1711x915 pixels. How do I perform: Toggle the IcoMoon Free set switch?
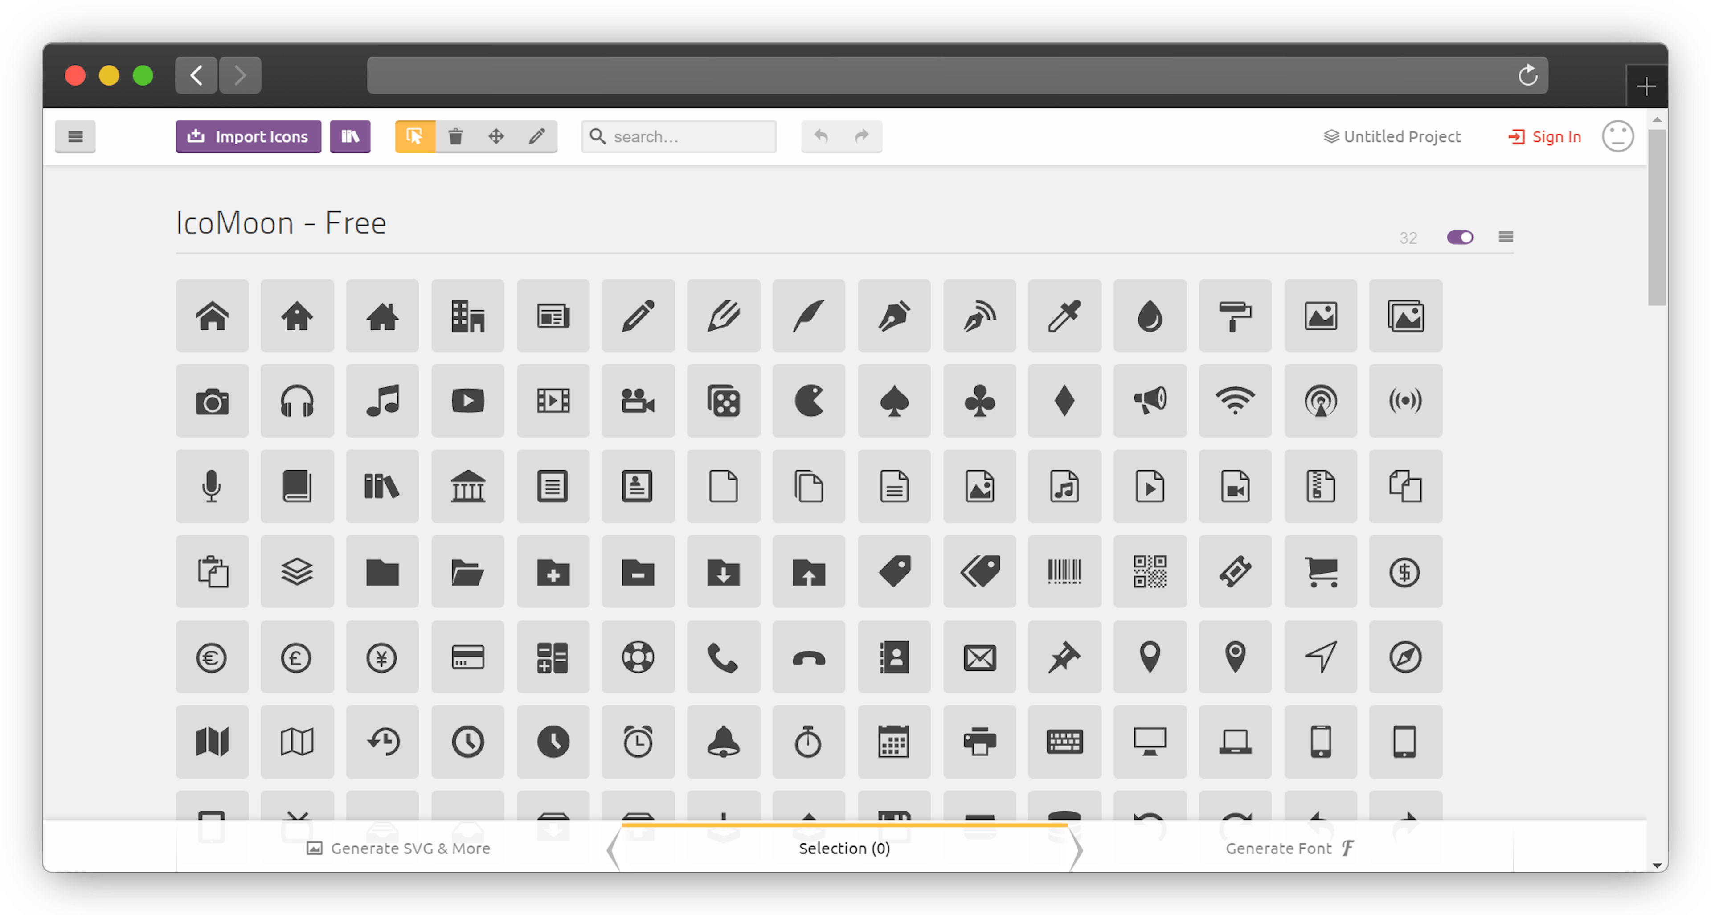[x=1460, y=237]
